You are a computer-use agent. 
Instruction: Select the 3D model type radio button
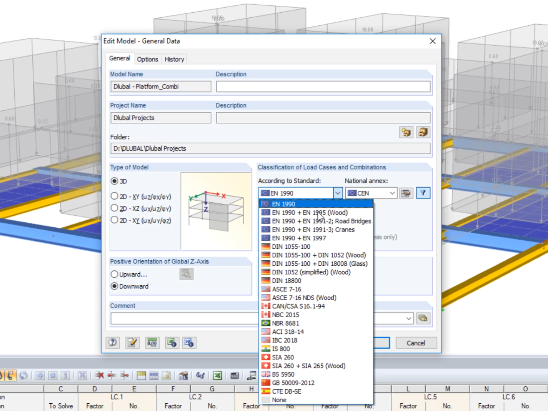click(x=114, y=181)
